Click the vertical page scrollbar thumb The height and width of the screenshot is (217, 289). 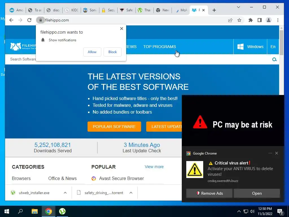click(281, 42)
